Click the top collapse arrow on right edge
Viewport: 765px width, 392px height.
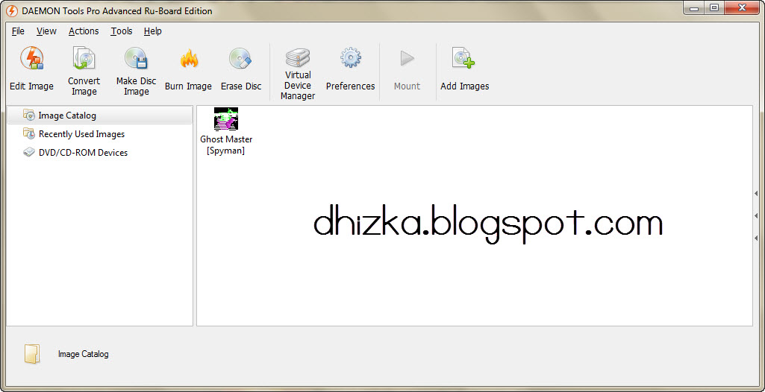[756, 194]
